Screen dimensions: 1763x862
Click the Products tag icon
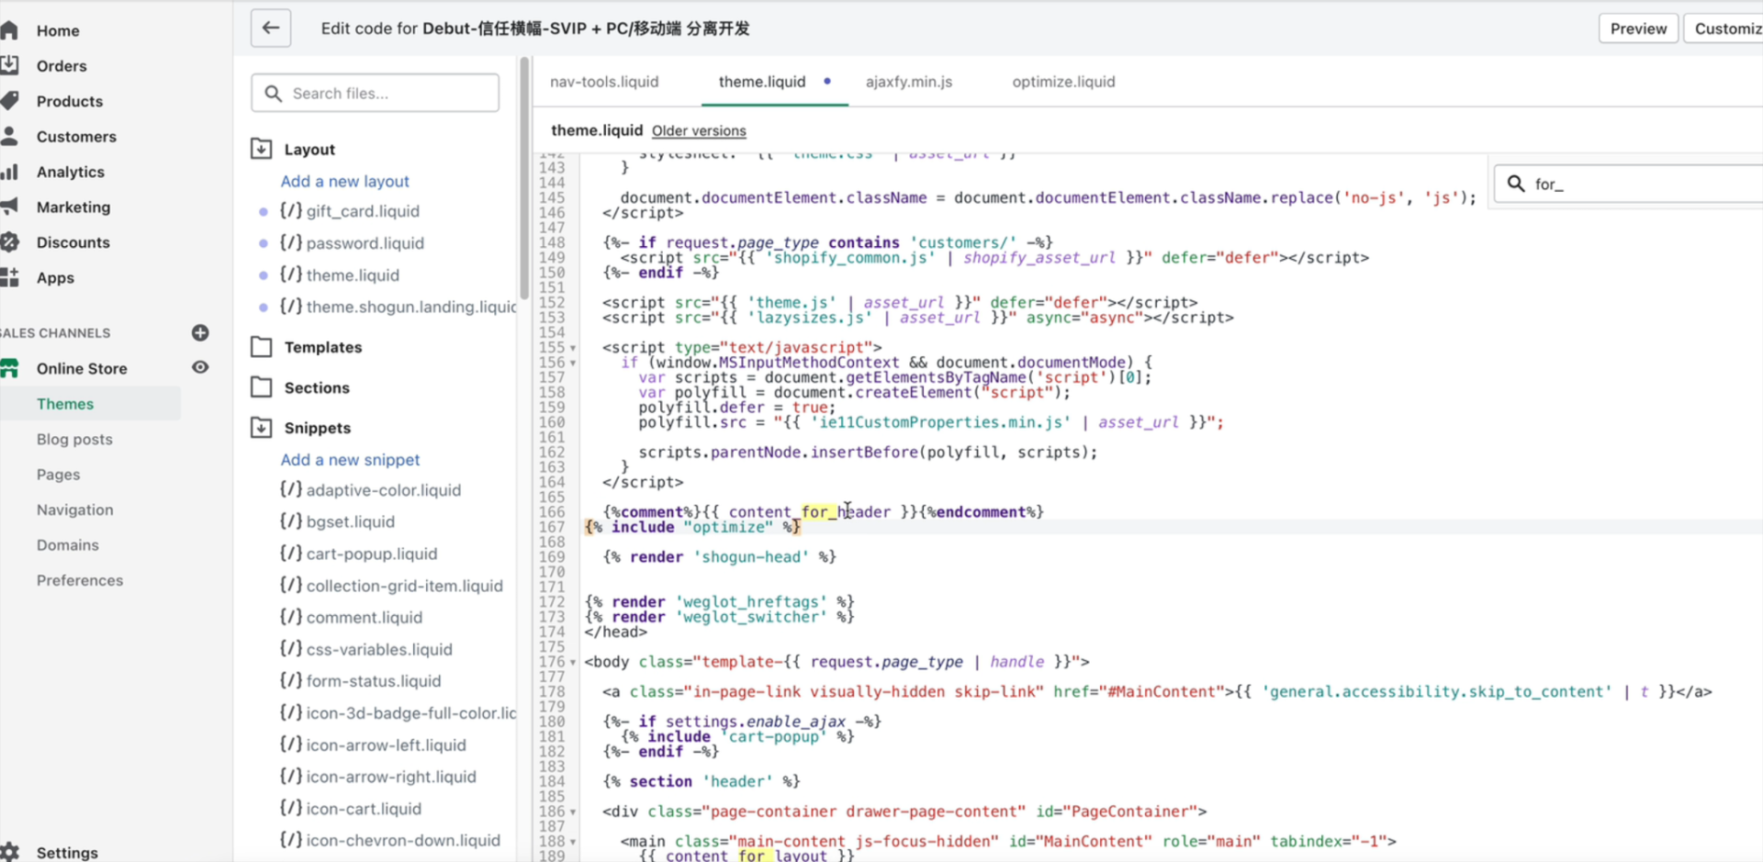(10, 100)
